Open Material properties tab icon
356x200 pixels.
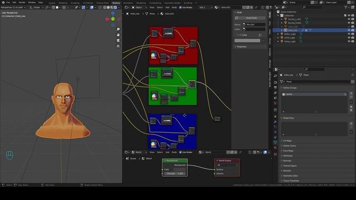[275, 148]
